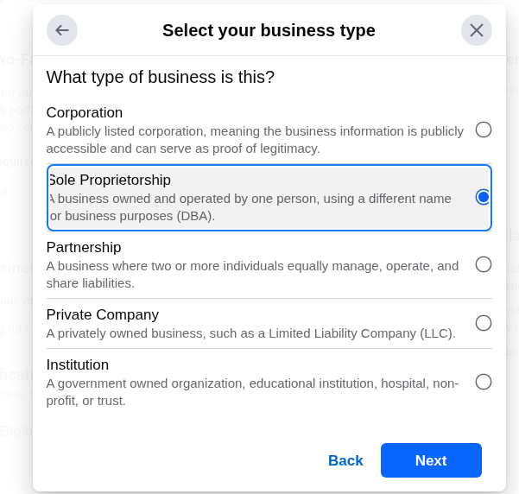
Task: Choose the Institution radio button
Action: [484, 382]
